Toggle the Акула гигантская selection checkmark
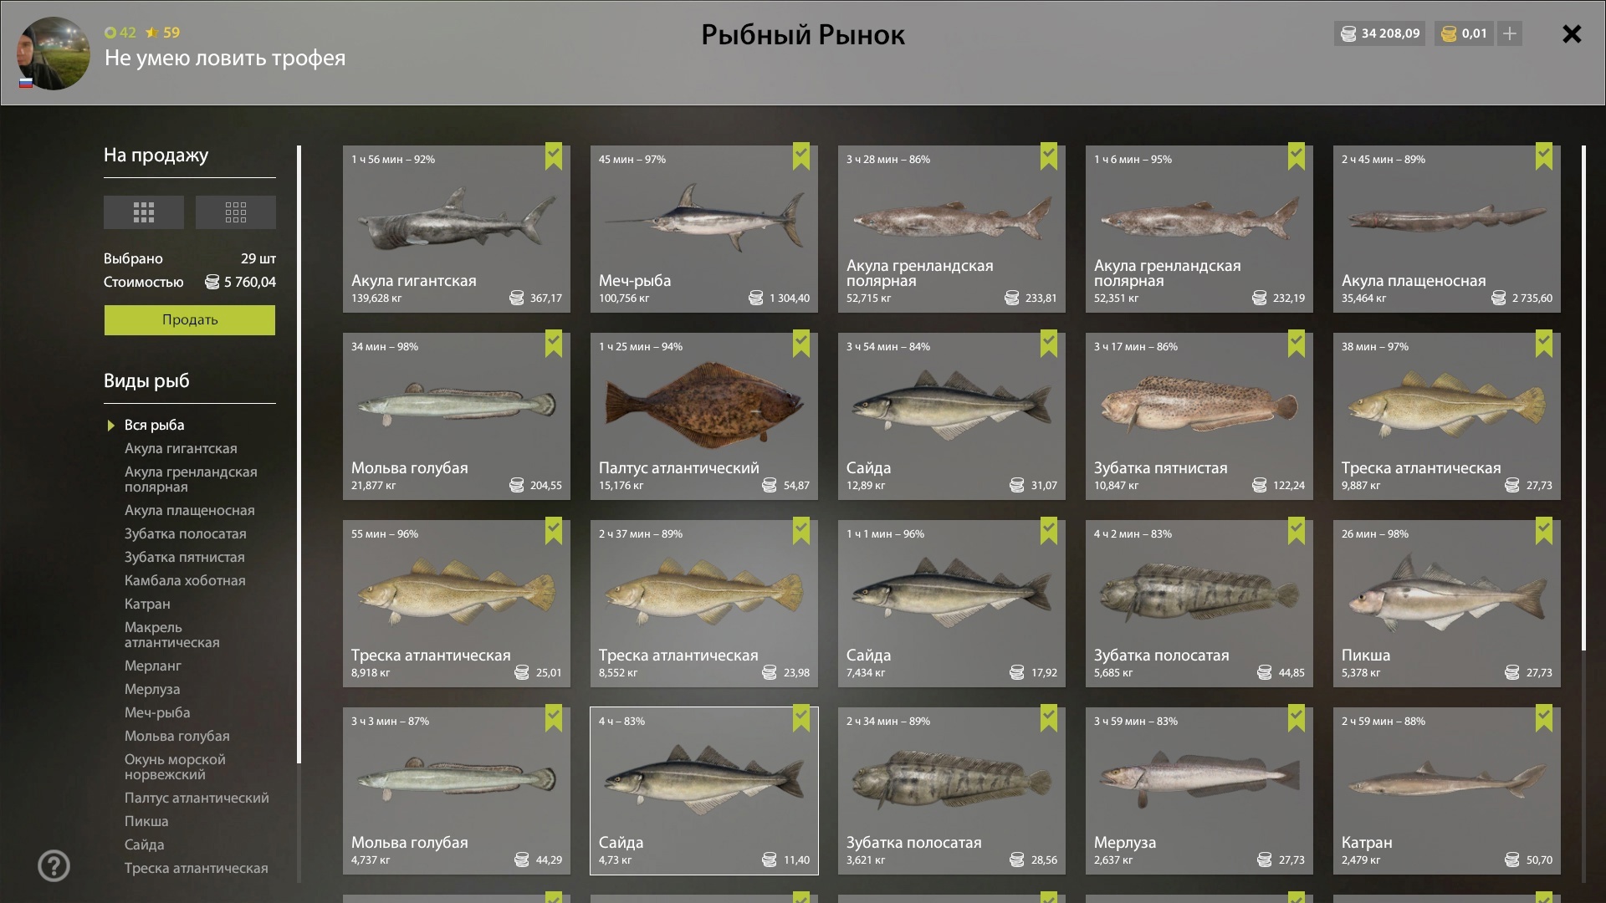This screenshot has width=1606, height=903. point(554,156)
